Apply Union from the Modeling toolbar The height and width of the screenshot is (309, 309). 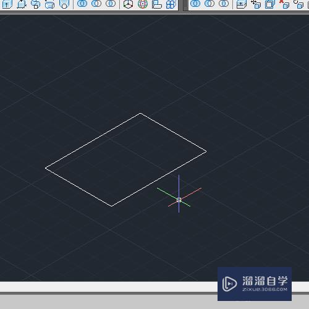(x=82, y=4)
